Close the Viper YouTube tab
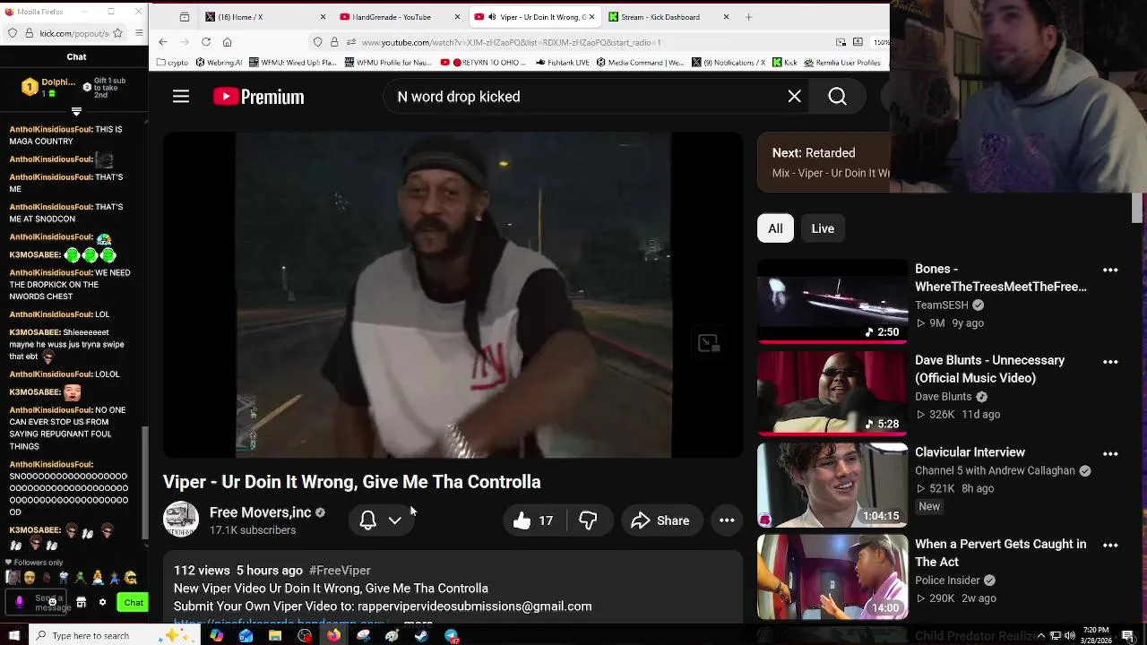Screen dimensions: 1147x645 click(591, 17)
